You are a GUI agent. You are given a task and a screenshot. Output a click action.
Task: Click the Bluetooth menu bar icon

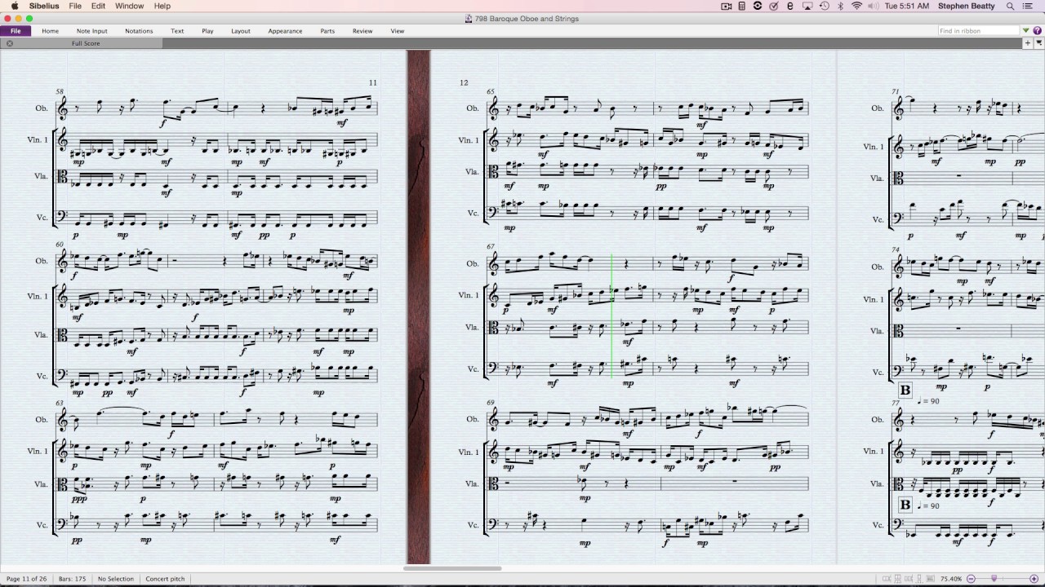841,6
